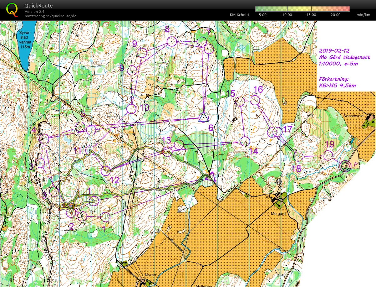Click the Mo Gård tisdagsnatt title text
Image resolution: width=376 pixels, height=287 pixels.
pos(344,57)
